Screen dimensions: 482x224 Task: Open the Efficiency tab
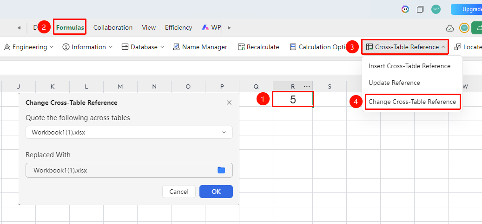click(x=178, y=27)
